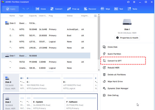Image resolution: width=155 pixels, height=110 pixels.
Task: Click the Status column header
Action: tap(69, 16)
